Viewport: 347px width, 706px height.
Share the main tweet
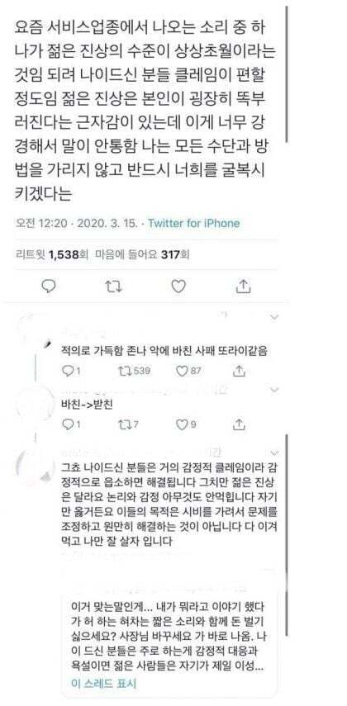coord(244,286)
